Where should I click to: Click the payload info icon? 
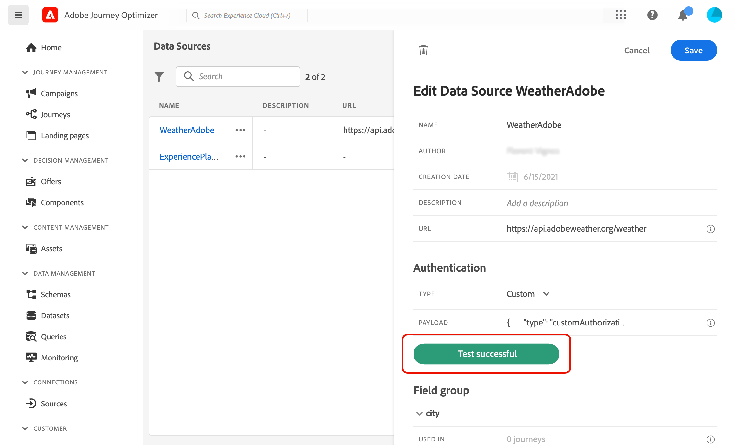(x=710, y=323)
